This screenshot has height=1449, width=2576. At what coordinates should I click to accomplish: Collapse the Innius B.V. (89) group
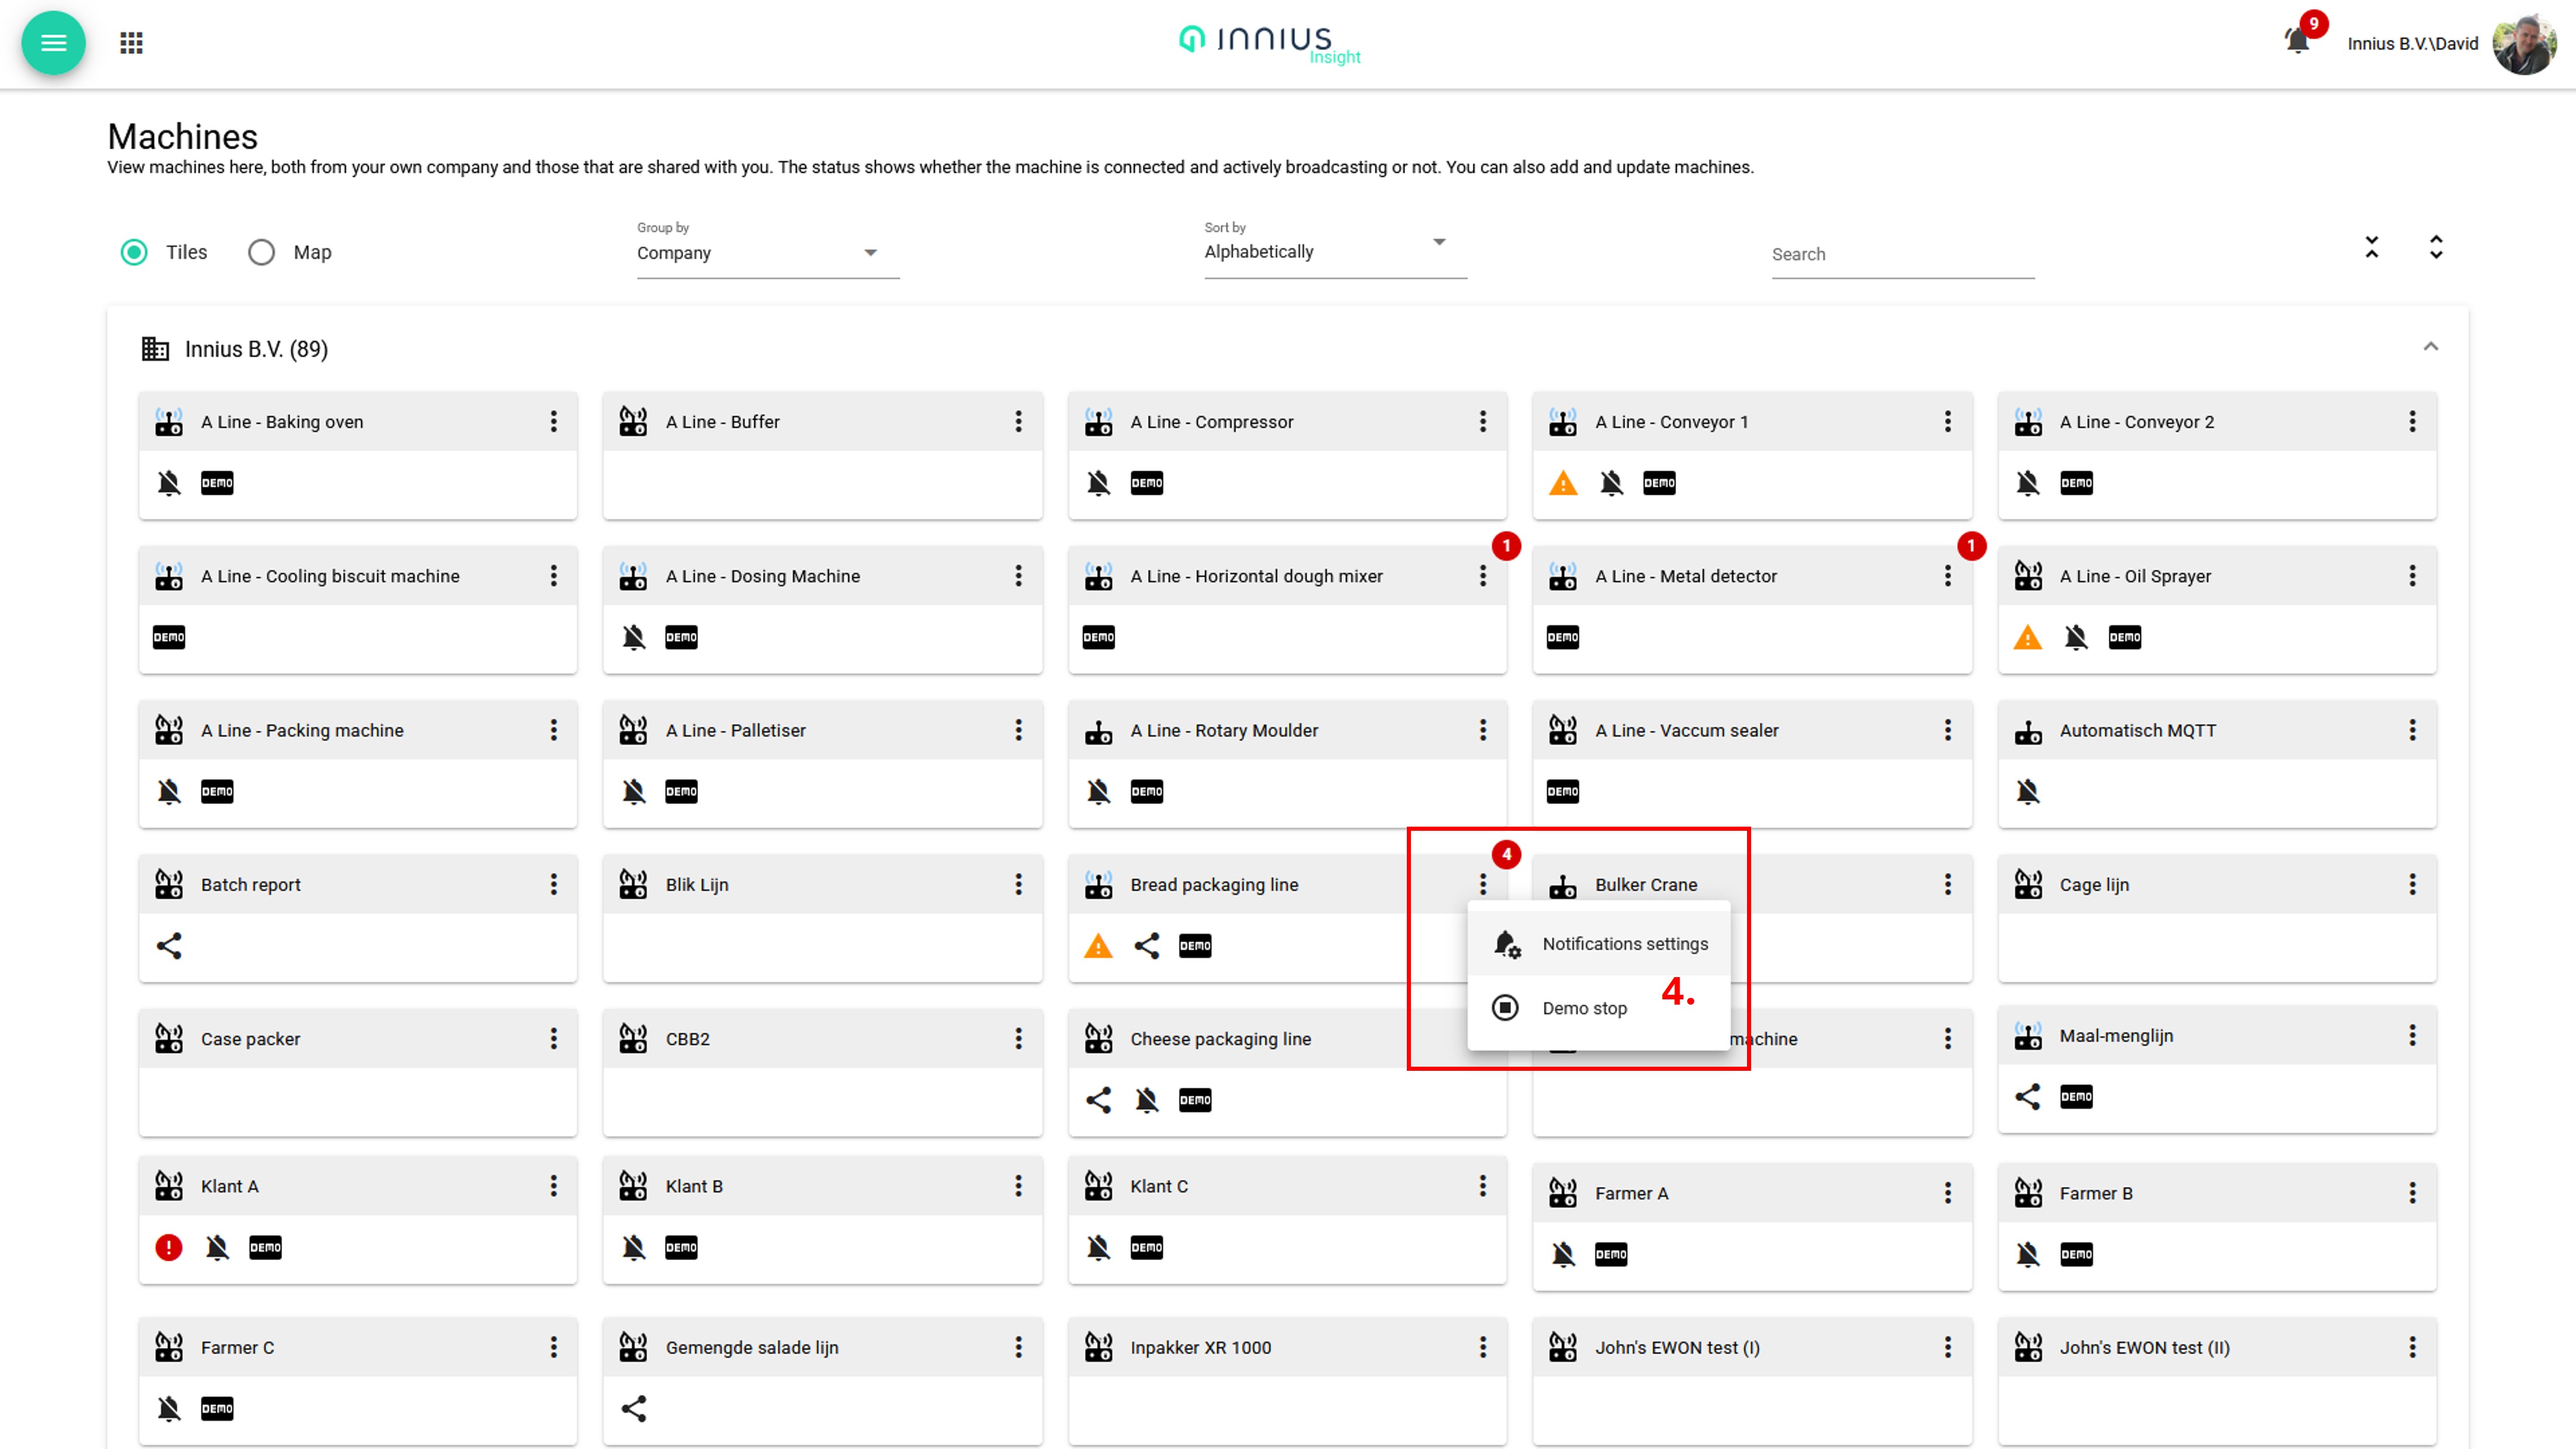[2430, 347]
